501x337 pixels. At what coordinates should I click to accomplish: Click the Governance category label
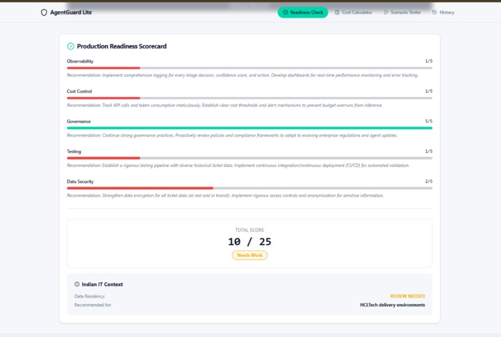click(78, 121)
